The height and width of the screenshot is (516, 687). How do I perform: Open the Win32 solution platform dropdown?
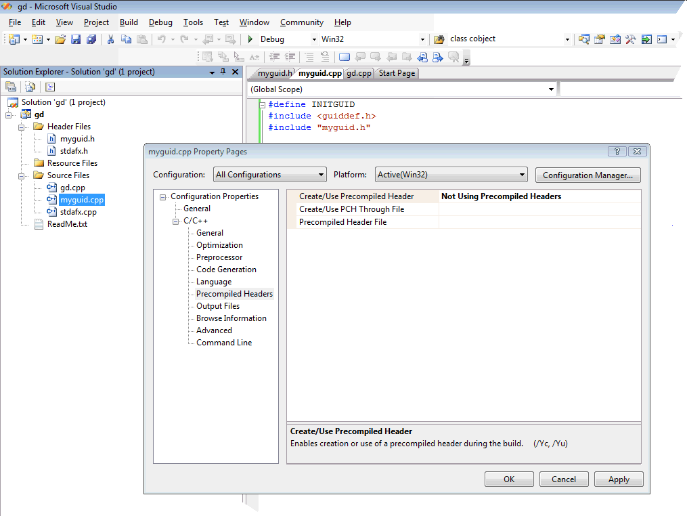(422, 39)
